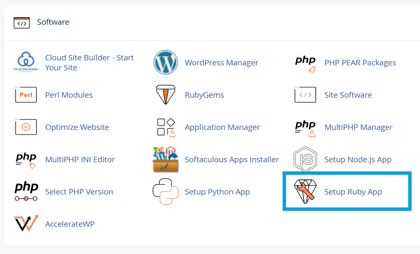The image size is (420, 254).
Task: Click the MultiPHP INI Editor link
Action: point(80,159)
